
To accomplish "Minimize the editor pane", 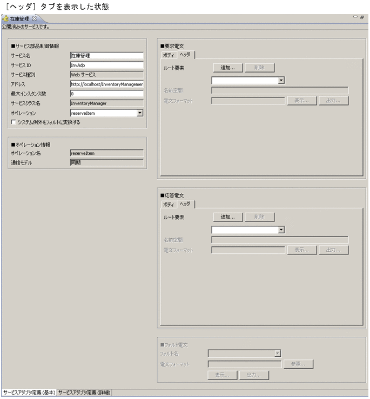I will [355, 17].
